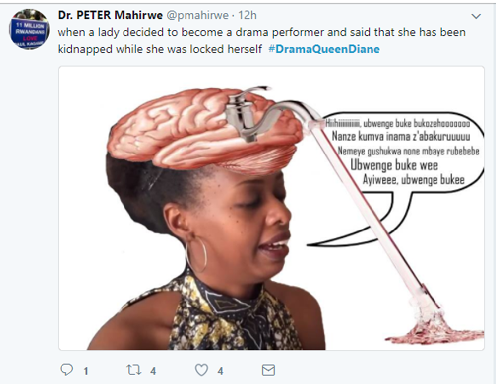Click the reply count number 1
The height and width of the screenshot is (384, 496).
click(x=86, y=371)
